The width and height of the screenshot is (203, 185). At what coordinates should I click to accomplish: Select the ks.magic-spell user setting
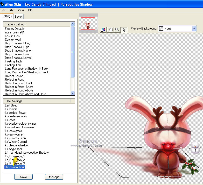13,149
